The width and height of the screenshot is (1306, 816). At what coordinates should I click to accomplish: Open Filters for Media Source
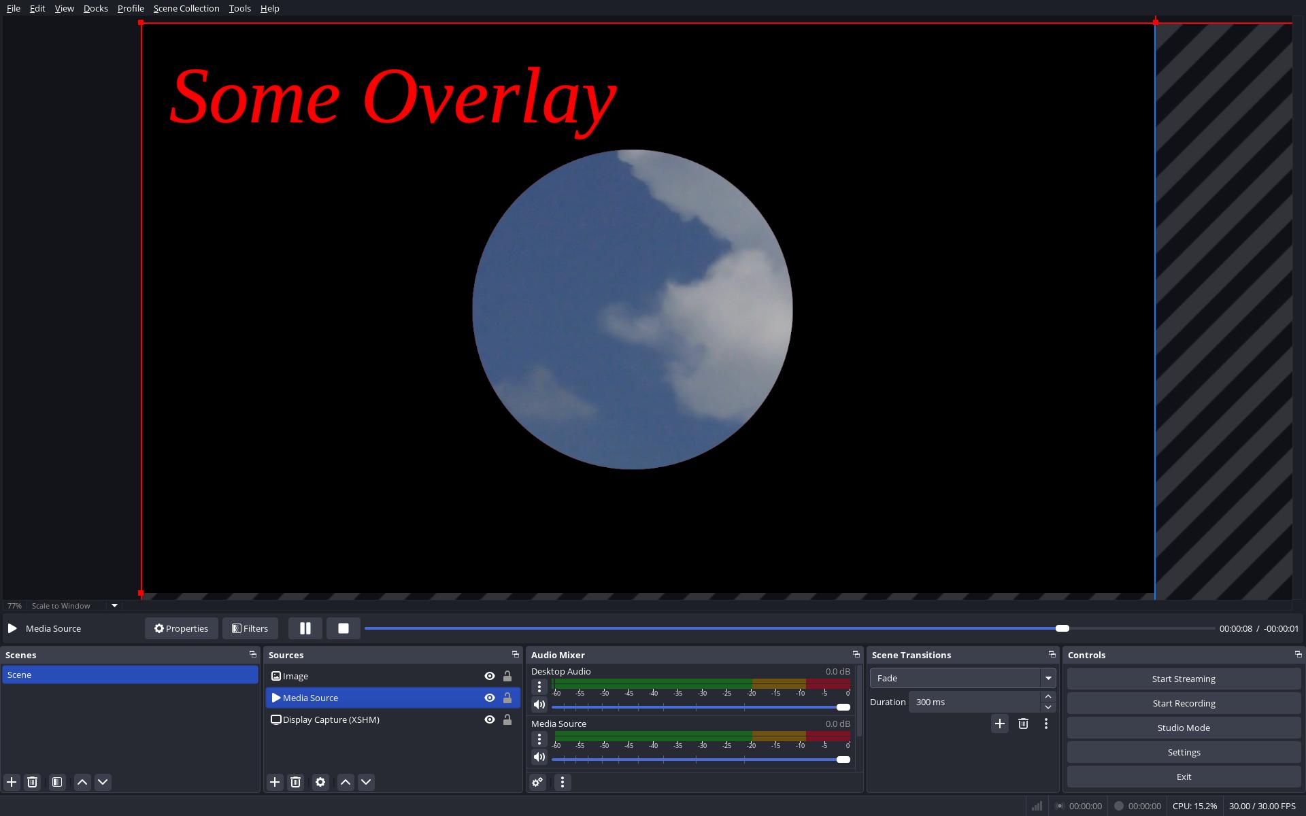(x=250, y=628)
